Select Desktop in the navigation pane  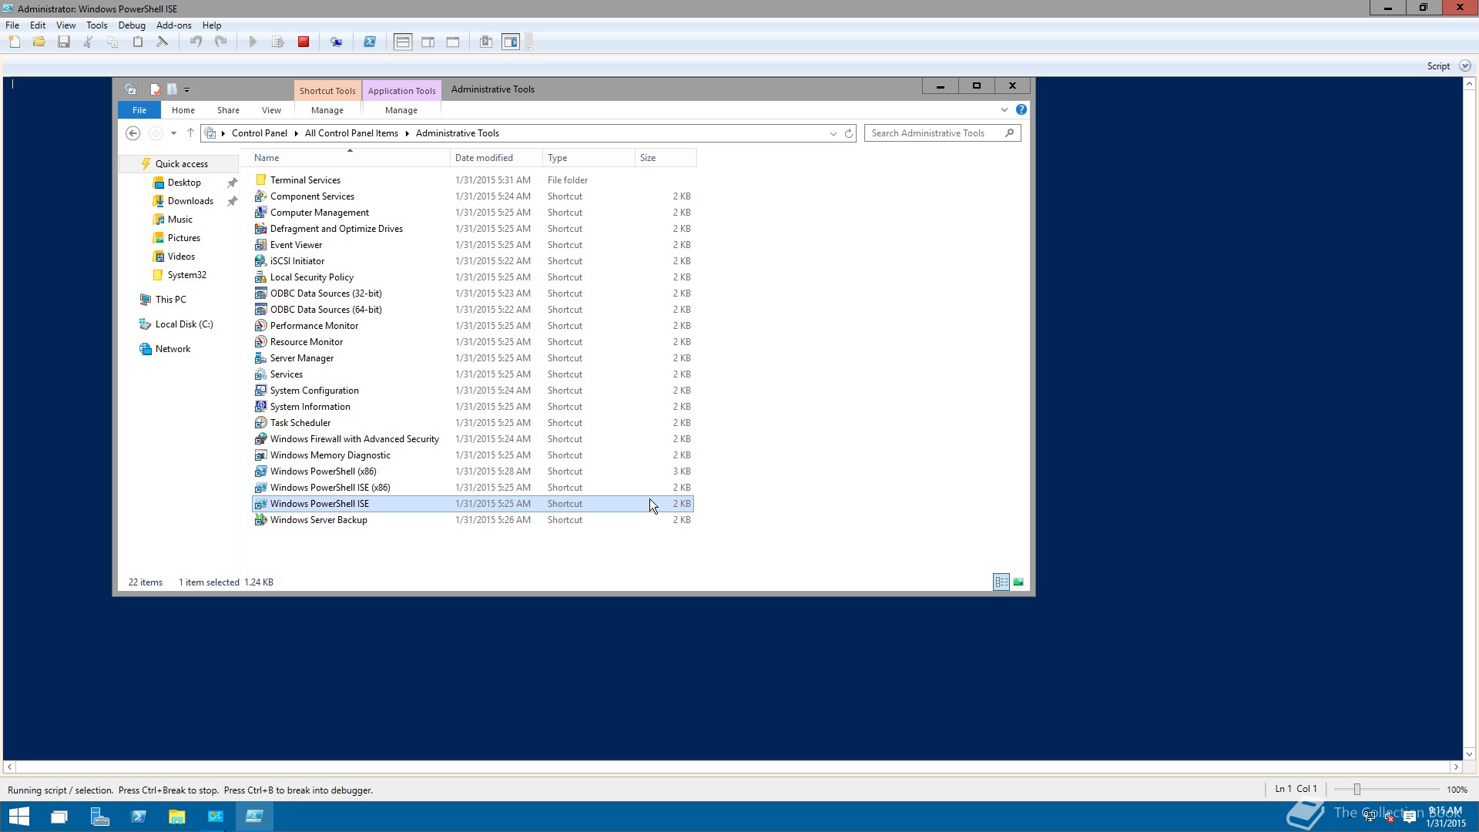pos(184,183)
